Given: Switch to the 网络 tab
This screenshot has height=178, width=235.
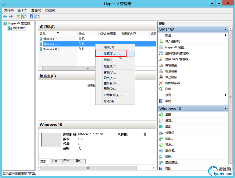Looking at the screenshot, I should coord(68,161).
